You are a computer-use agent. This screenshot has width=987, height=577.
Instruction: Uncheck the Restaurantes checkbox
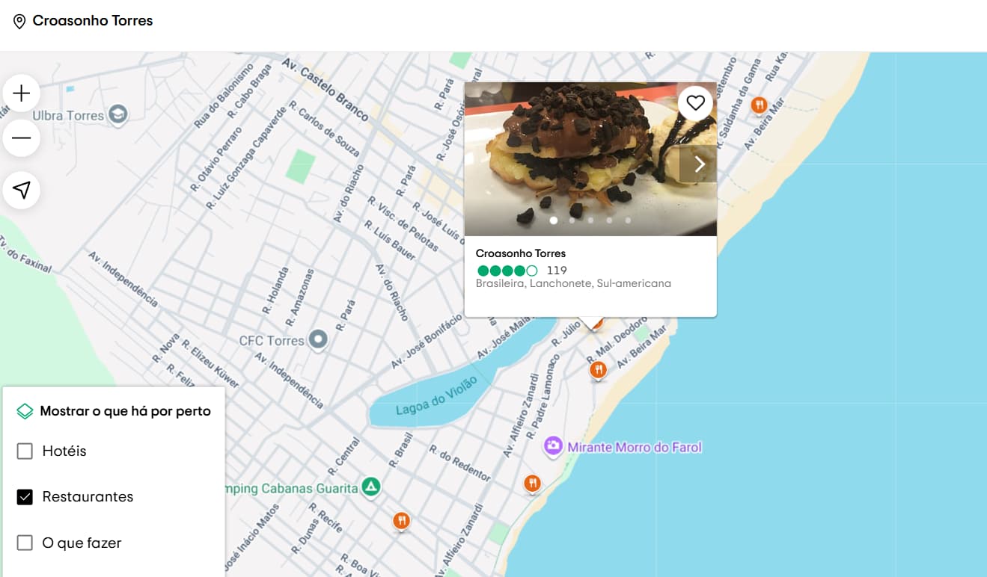point(25,496)
